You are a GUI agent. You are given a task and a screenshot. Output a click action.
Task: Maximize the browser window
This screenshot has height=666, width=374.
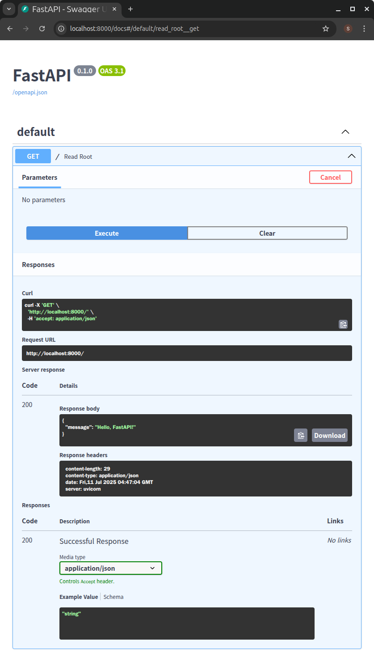[353, 9]
